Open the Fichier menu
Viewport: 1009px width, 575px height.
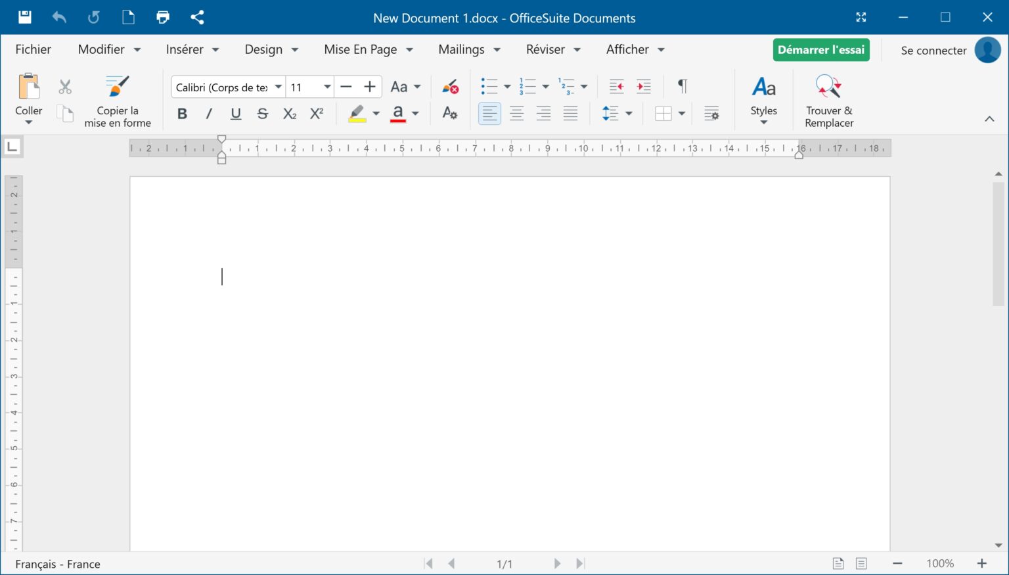tap(33, 49)
